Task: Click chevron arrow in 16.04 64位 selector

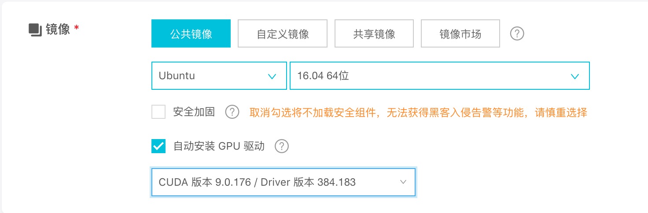Action: coord(574,76)
